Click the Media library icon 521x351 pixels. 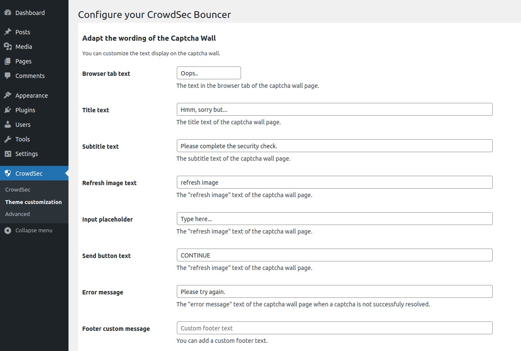8,47
